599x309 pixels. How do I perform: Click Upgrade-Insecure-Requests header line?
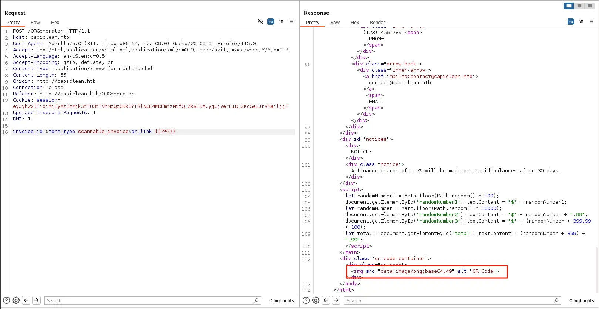54,113
